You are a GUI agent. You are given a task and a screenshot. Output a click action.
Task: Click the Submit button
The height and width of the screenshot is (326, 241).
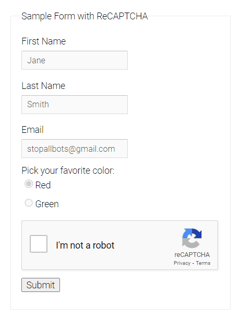tap(41, 285)
